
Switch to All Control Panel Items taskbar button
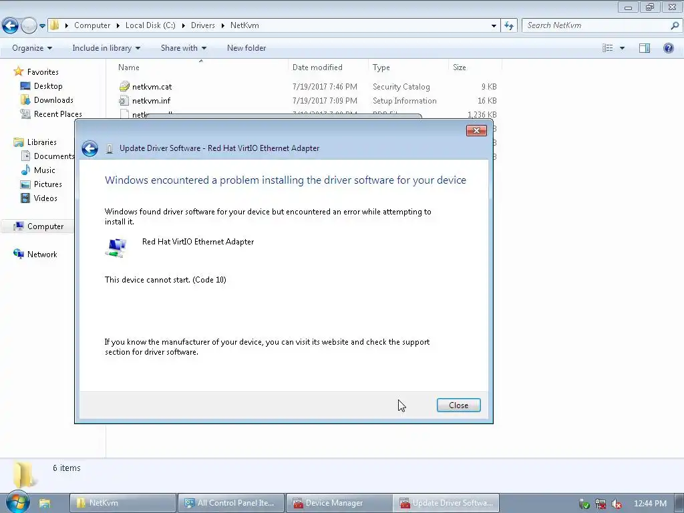click(x=231, y=503)
